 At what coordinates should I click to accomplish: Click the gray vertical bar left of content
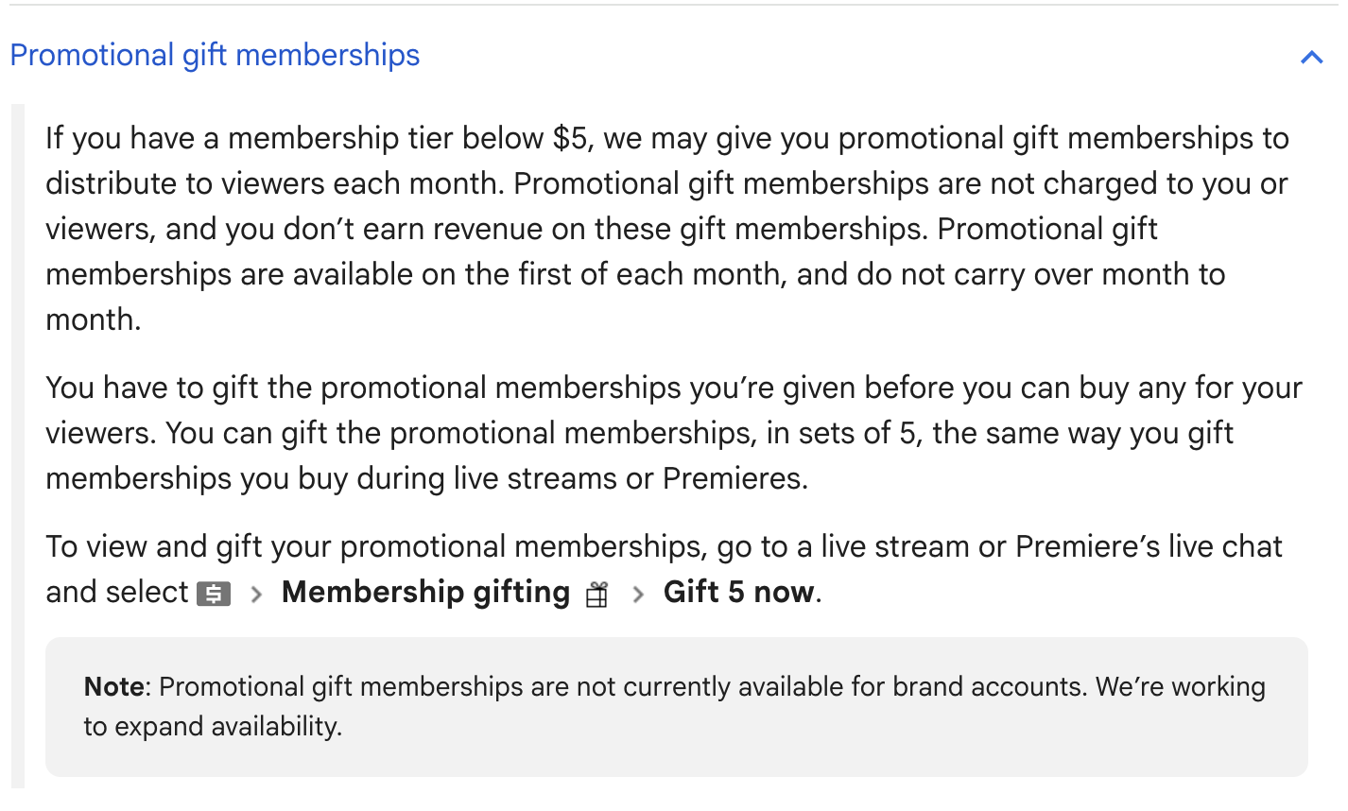(x=17, y=444)
